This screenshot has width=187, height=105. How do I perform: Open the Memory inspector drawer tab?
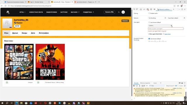click(145, 83)
